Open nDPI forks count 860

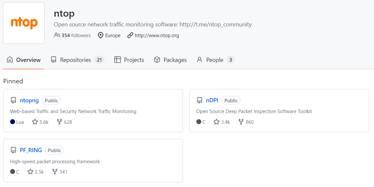pyautogui.click(x=250, y=122)
